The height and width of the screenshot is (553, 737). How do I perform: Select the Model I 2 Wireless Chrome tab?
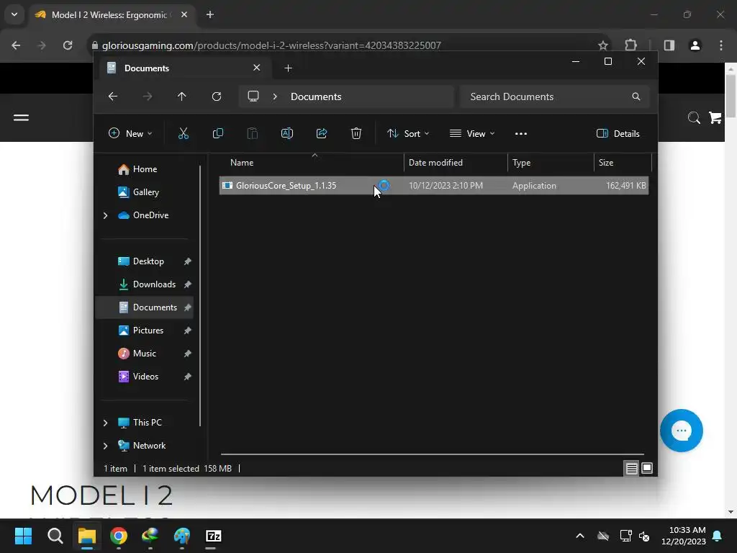112,14
